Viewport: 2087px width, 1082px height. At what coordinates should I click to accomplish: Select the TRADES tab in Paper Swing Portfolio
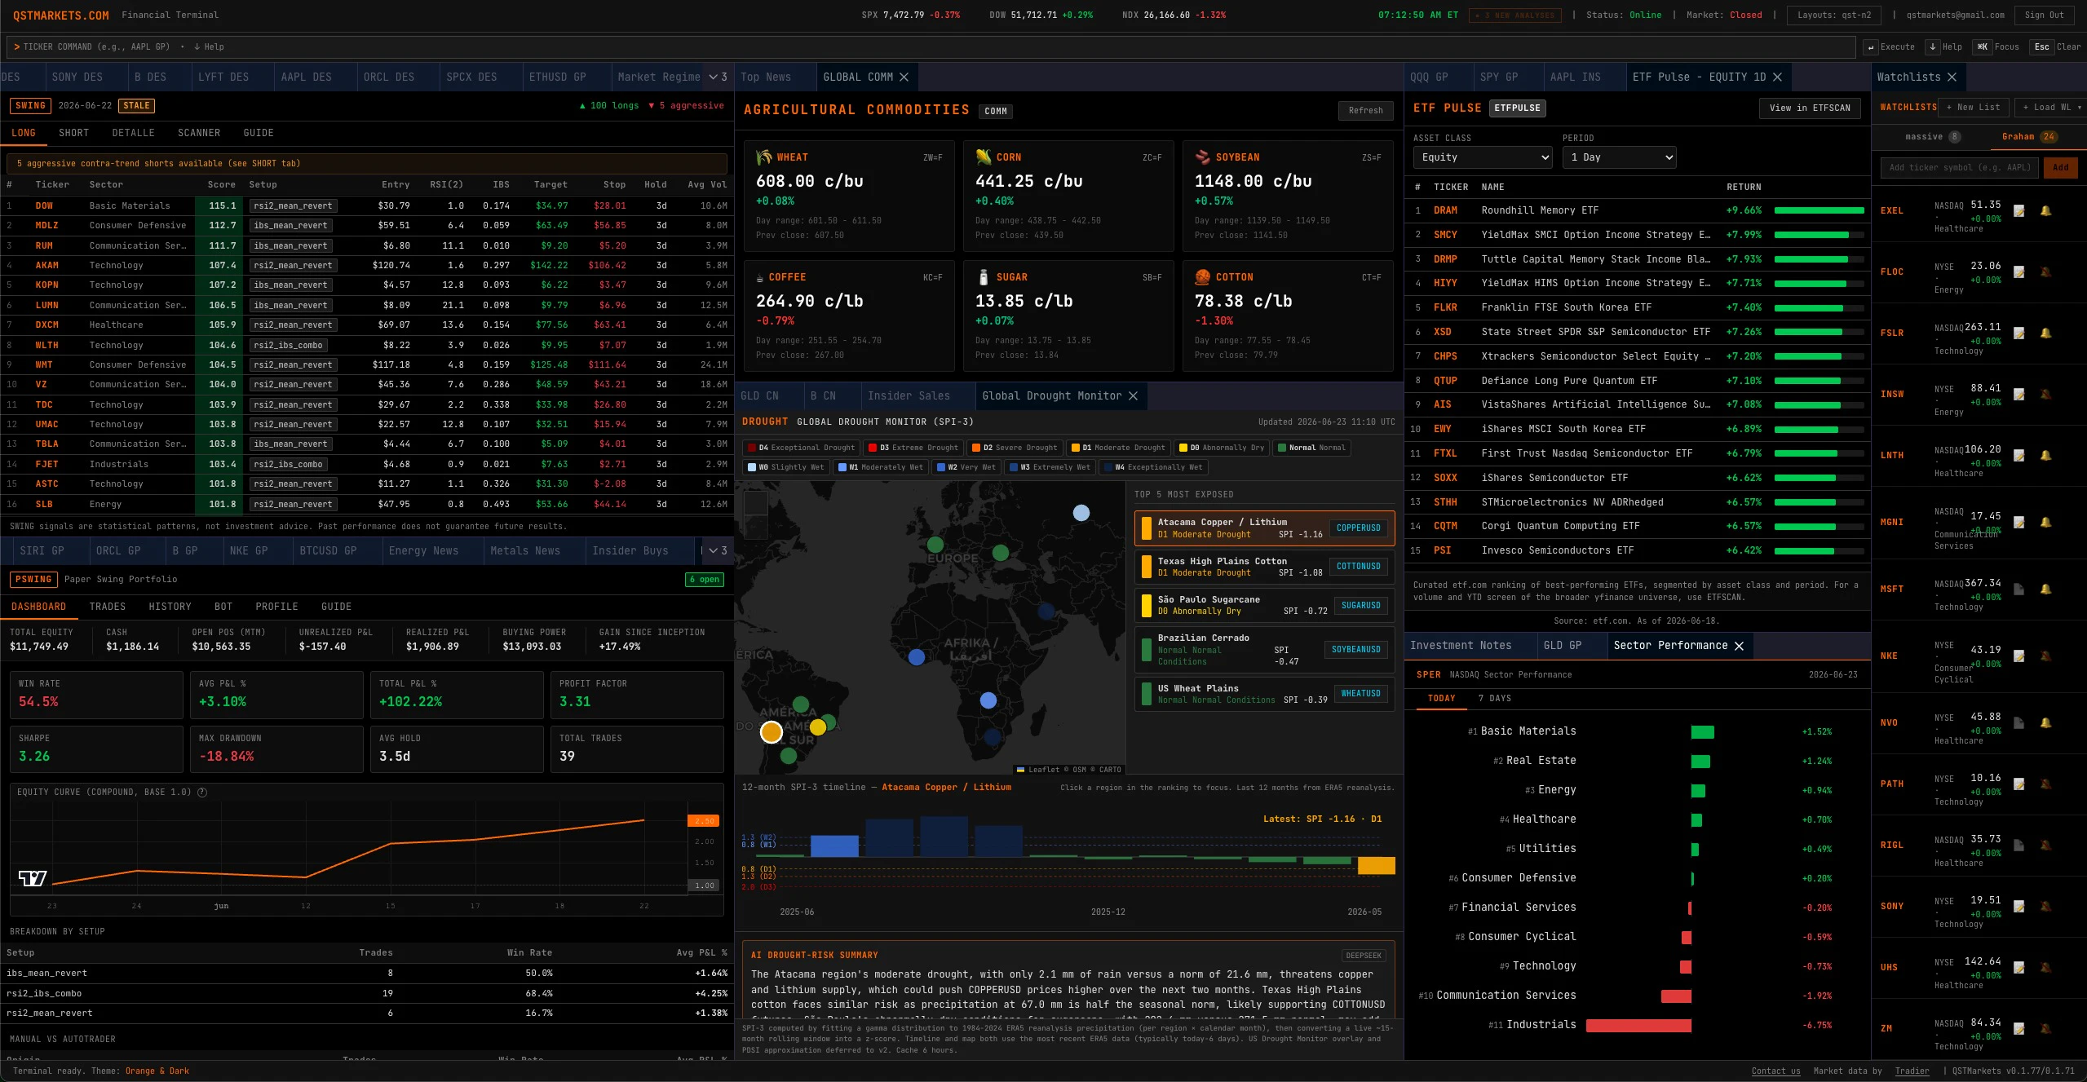click(108, 607)
